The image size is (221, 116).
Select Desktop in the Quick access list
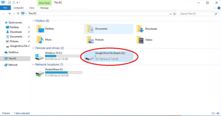click(14, 27)
